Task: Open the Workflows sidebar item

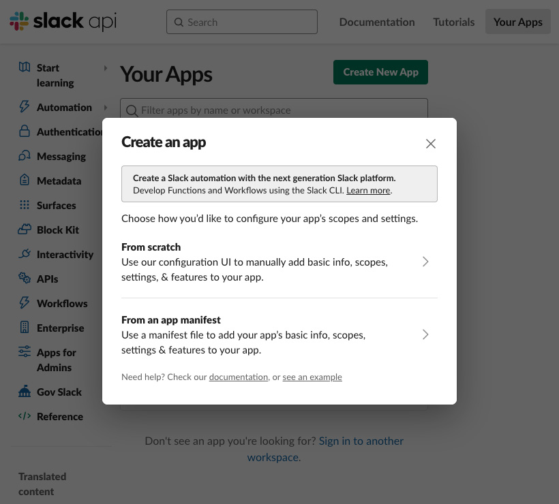Action: [x=62, y=304]
